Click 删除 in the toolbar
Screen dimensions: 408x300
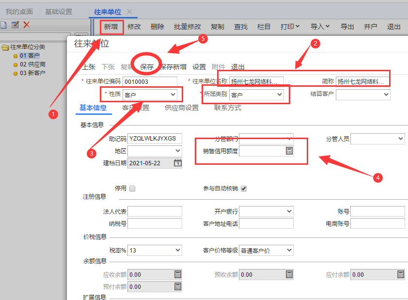(x=157, y=27)
